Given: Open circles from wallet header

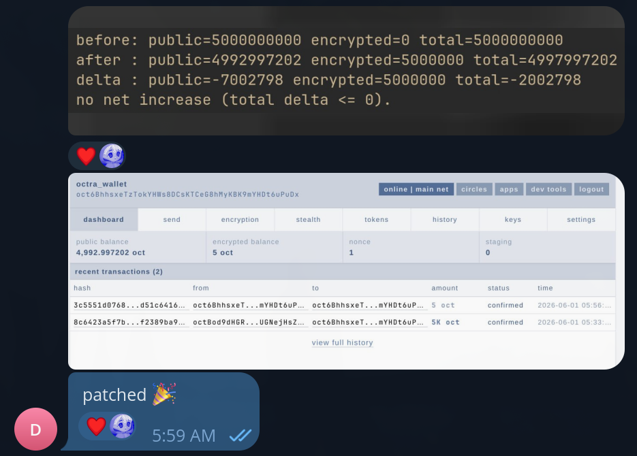Looking at the screenshot, I should coord(474,189).
